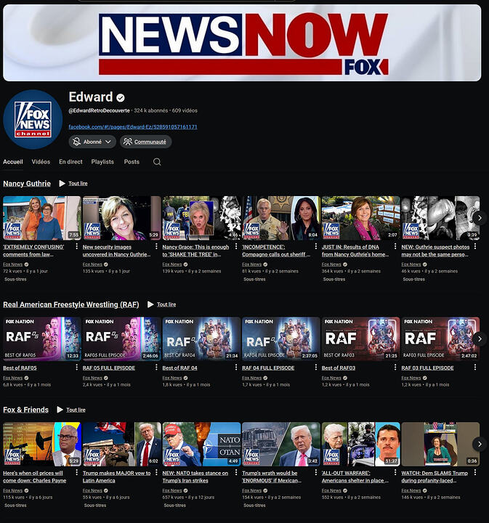The image size is (489, 523).
Task: Expand the Abonné subscription dropdown
Action: (x=92, y=142)
